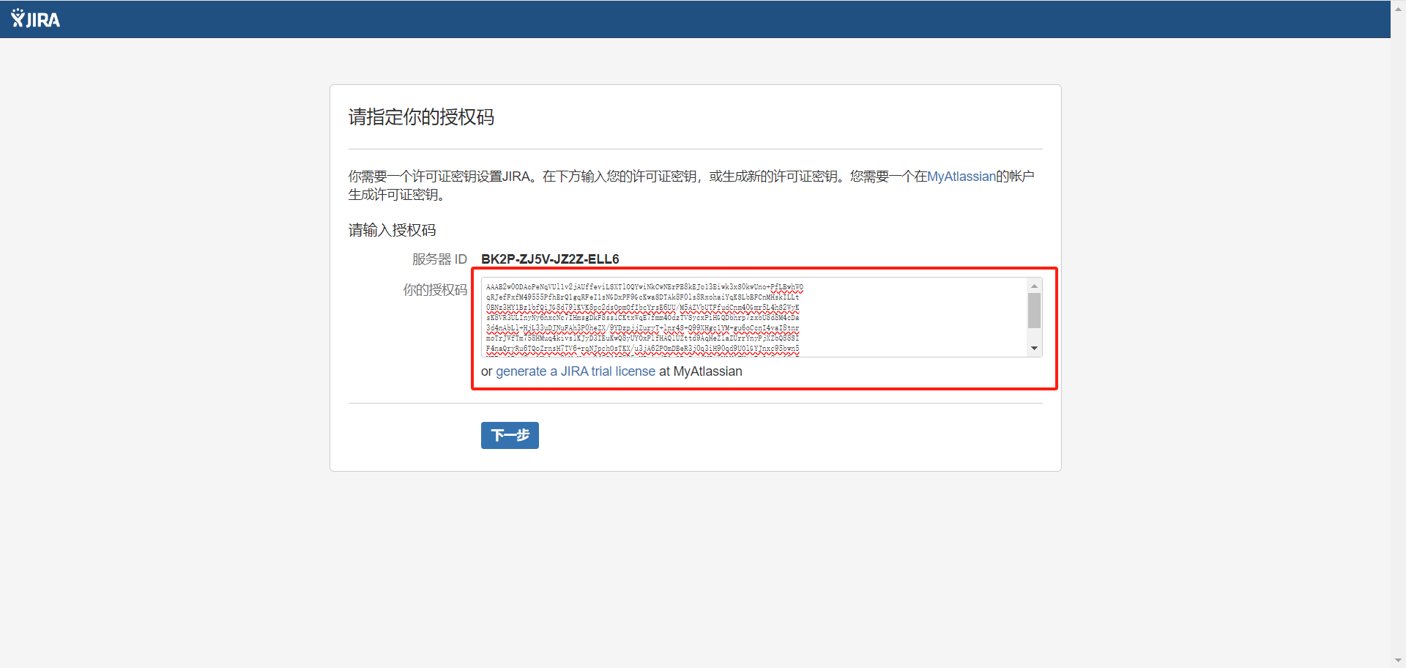Click license textarea scroll up arrow
Image resolution: width=1406 pixels, height=668 pixels.
[x=1034, y=286]
